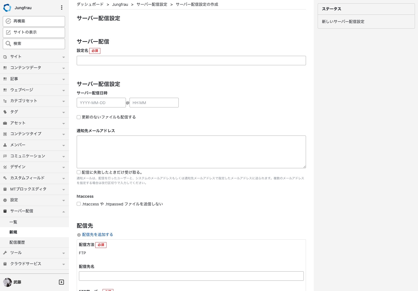Image resolution: width=418 pixels, height=291 pixels.
Task: Click the ツール wrench icon
Action: click(5, 253)
